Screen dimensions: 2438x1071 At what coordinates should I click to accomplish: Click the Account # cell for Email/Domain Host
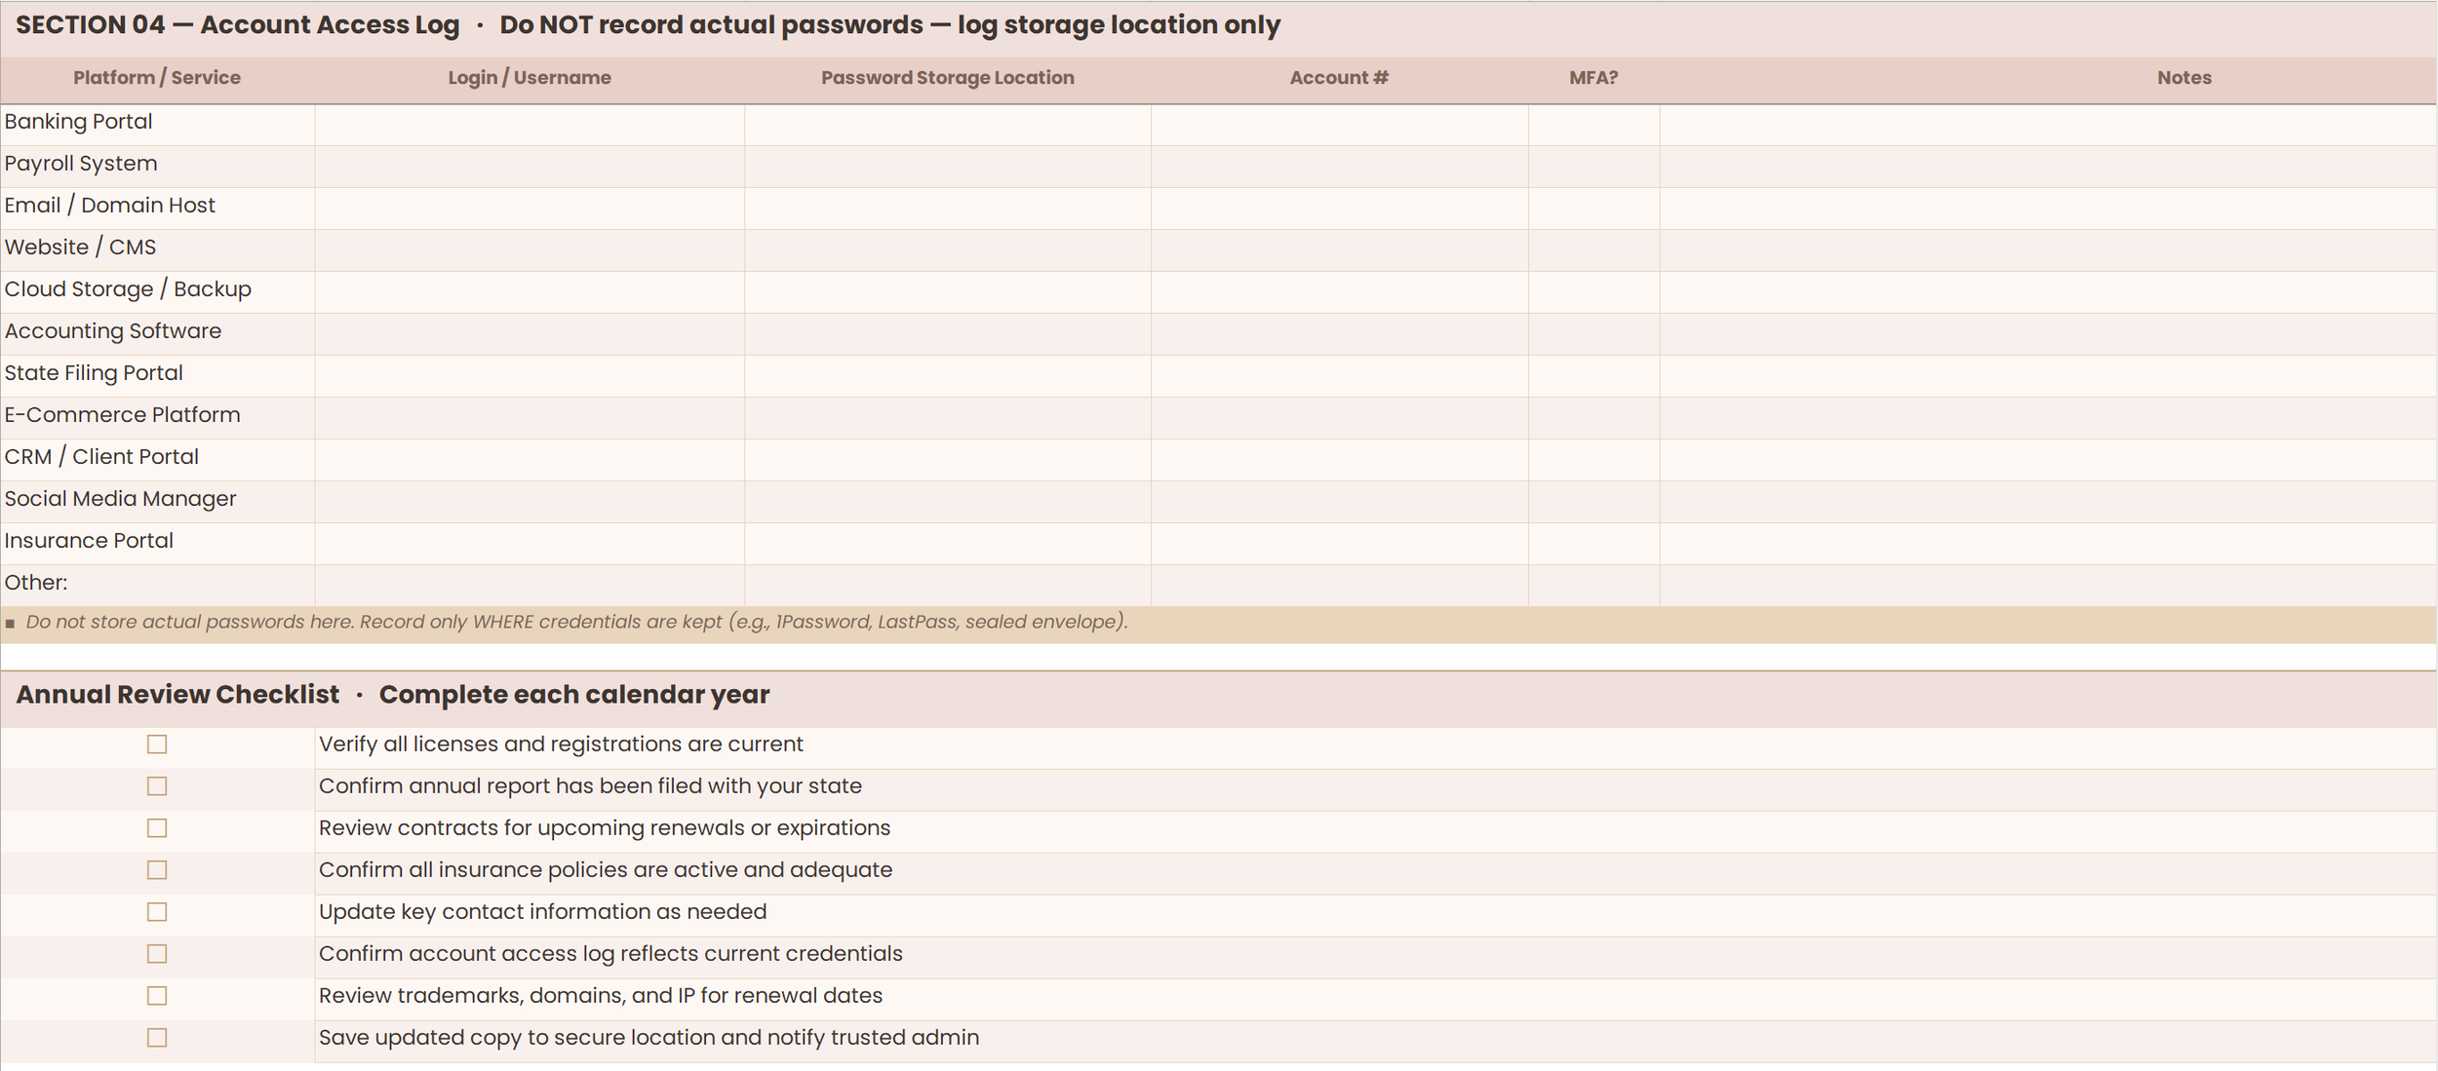[x=1338, y=205]
